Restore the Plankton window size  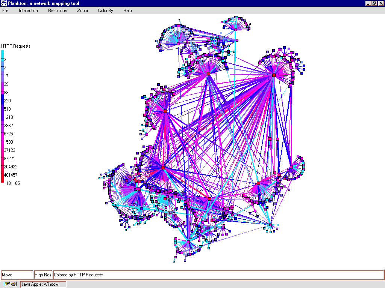click(374, 3)
